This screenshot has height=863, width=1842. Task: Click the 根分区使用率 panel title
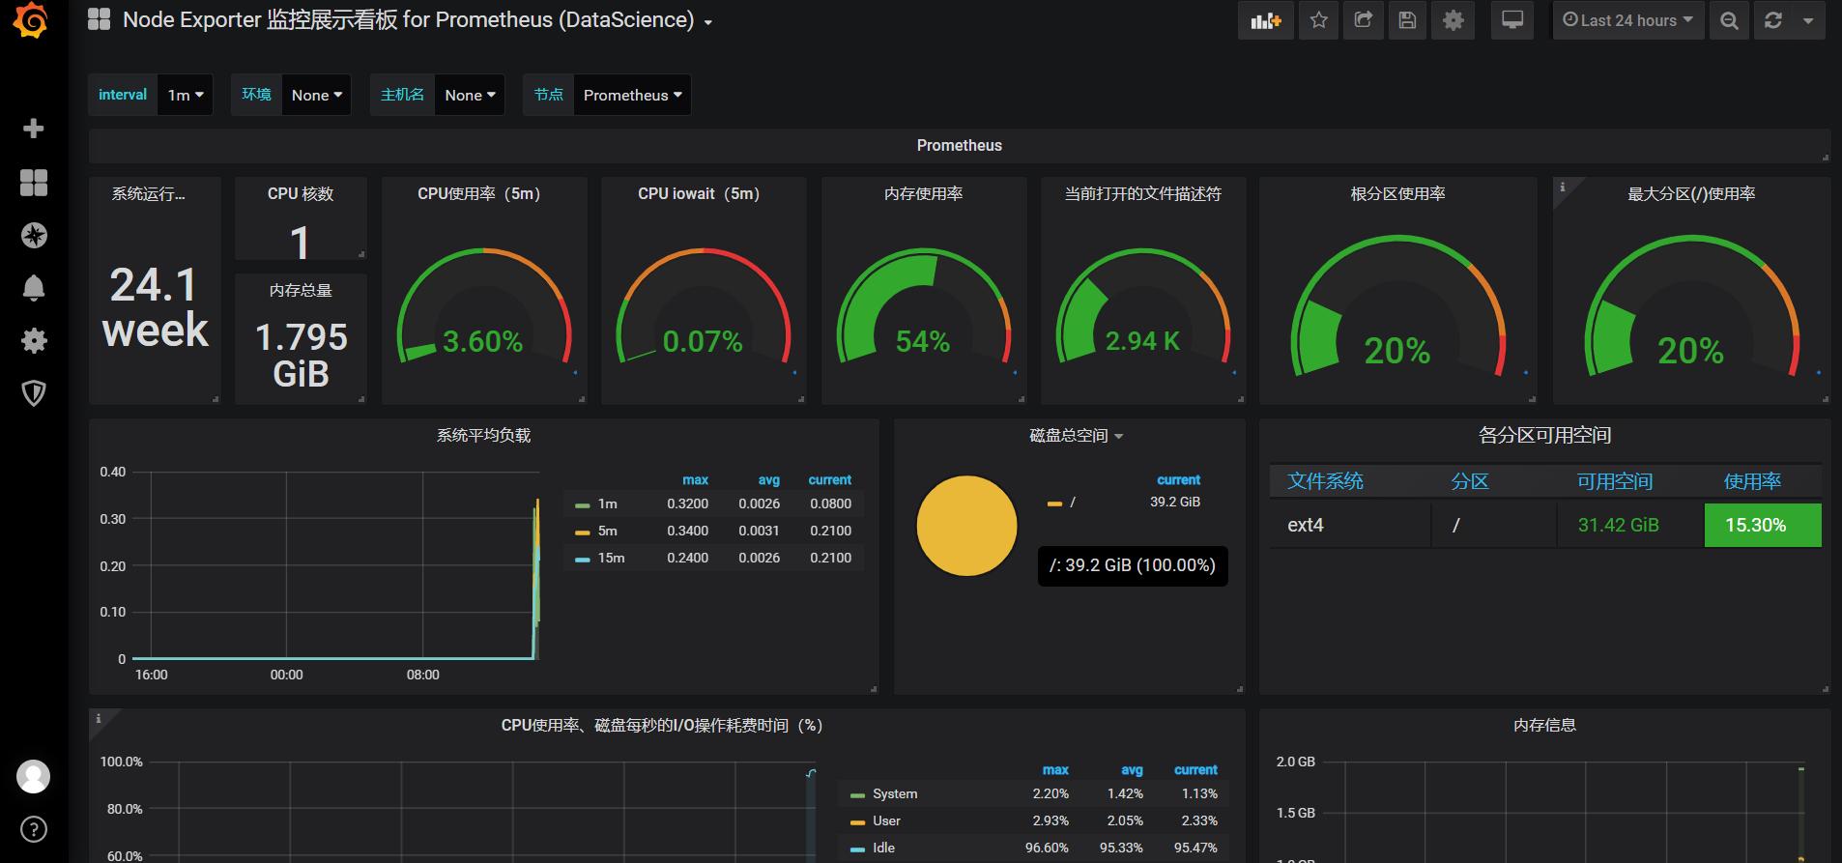tap(1397, 193)
